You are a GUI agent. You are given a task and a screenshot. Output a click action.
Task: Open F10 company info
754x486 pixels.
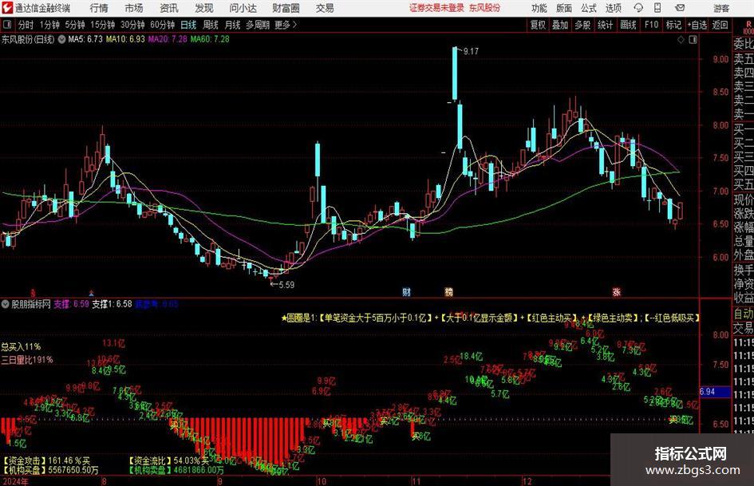click(651, 25)
